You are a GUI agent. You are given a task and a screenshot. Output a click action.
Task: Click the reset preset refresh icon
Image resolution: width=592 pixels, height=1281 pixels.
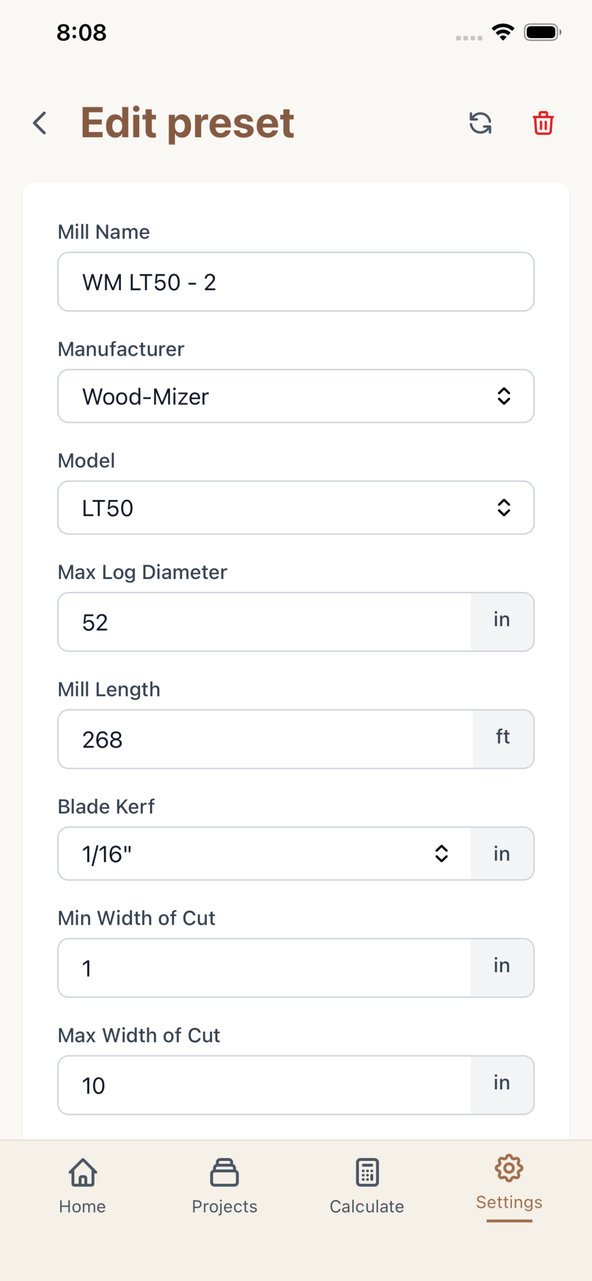click(480, 123)
